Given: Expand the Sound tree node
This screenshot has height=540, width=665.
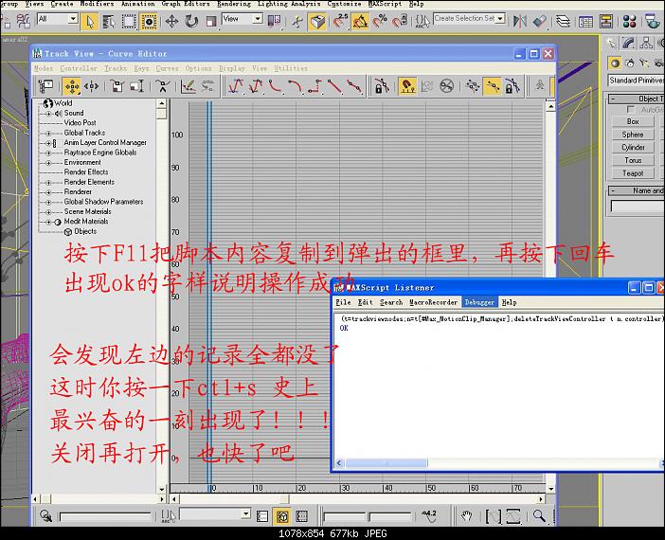Looking at the screenshot, I should click(x=48, y=114).
